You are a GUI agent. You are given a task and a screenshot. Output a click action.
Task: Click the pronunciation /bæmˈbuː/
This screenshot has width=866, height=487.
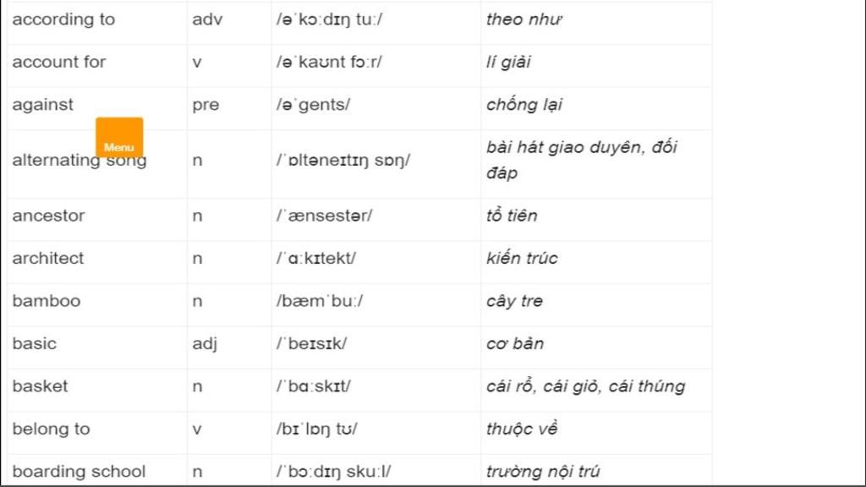tap(320, 301)
